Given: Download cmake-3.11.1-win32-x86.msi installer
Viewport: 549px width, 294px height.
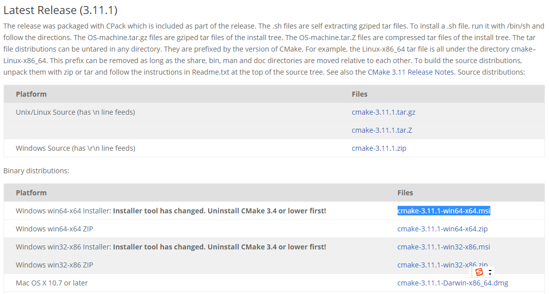Looking at the screenshot, I should tap(444, 247).
